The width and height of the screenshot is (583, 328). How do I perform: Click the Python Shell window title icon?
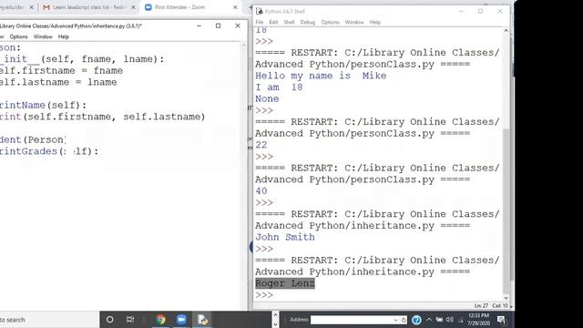click(259, 11)
